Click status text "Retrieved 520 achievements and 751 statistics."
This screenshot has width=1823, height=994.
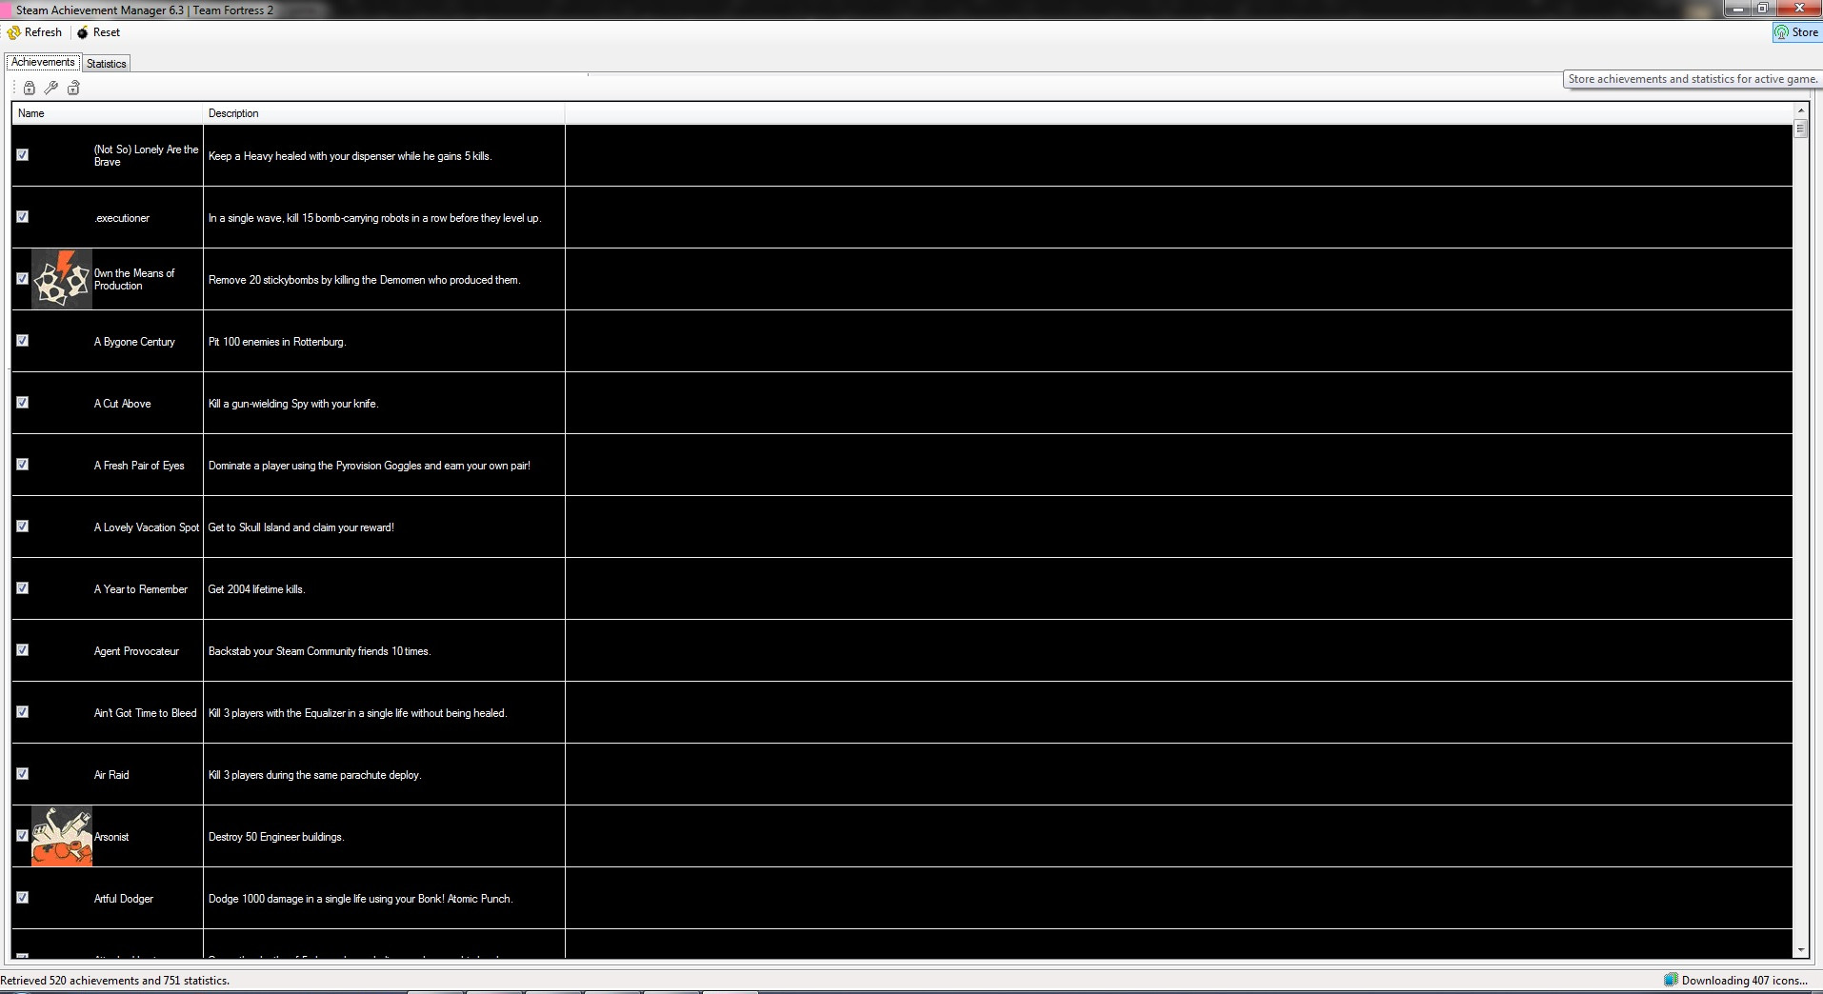pyautogui.click(x=115, y=981)
